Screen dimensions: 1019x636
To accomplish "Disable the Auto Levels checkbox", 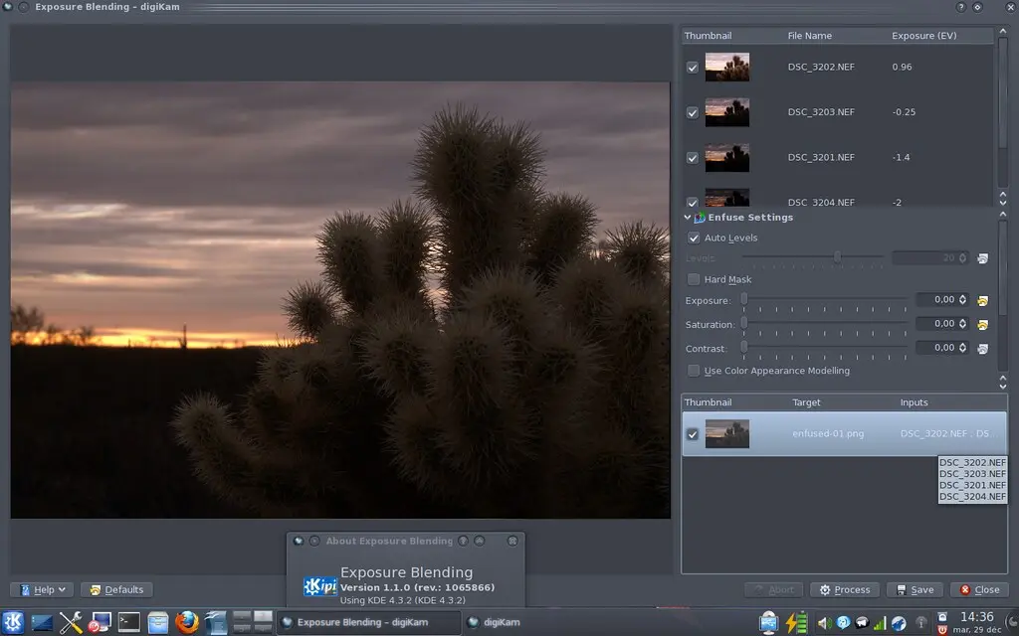I will (x=694, y=238).
